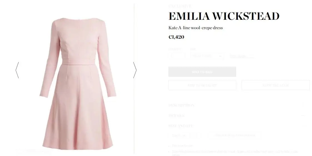Click the Exclusive label above brand

180,6
